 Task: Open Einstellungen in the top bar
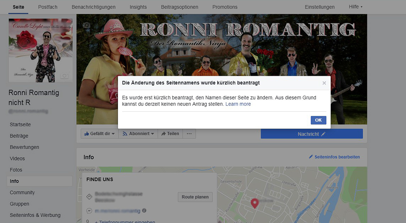320,7
